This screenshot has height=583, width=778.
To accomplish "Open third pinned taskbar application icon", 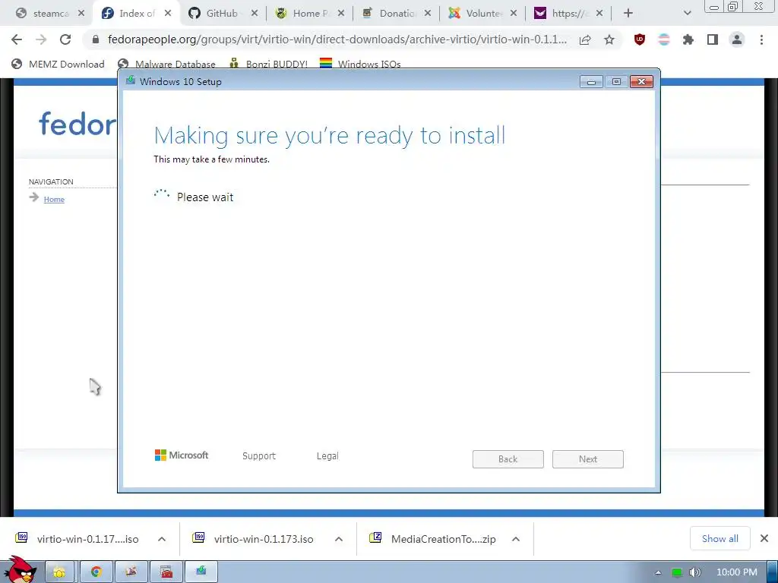I will [x=131, y=572].
